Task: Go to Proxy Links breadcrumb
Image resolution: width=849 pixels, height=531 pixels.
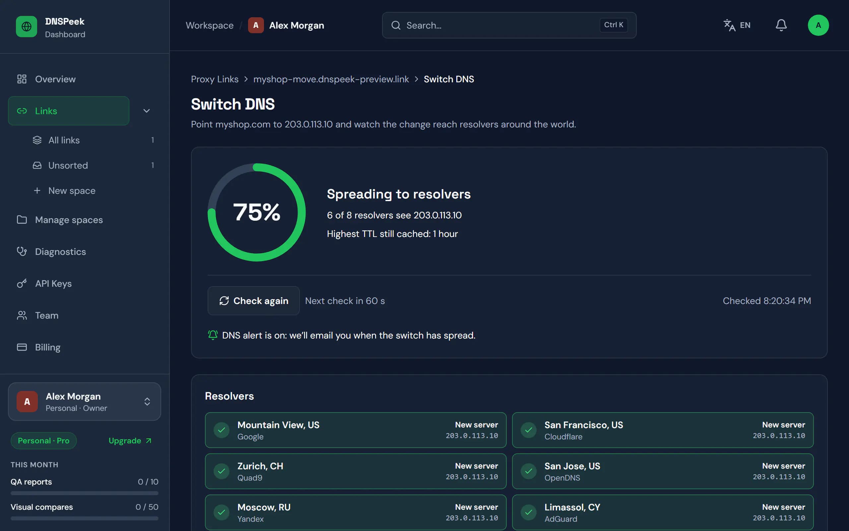Action: click(215, 79)
